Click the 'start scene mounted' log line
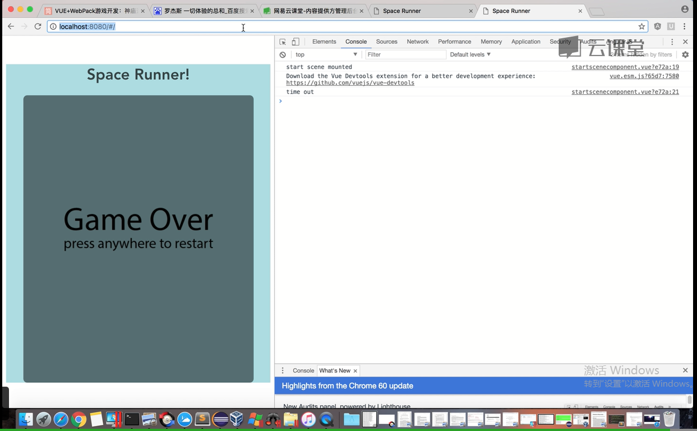Image resolution: width=697 pixels, height=431 pixels. pyautogui.click(x=319, y=67)
